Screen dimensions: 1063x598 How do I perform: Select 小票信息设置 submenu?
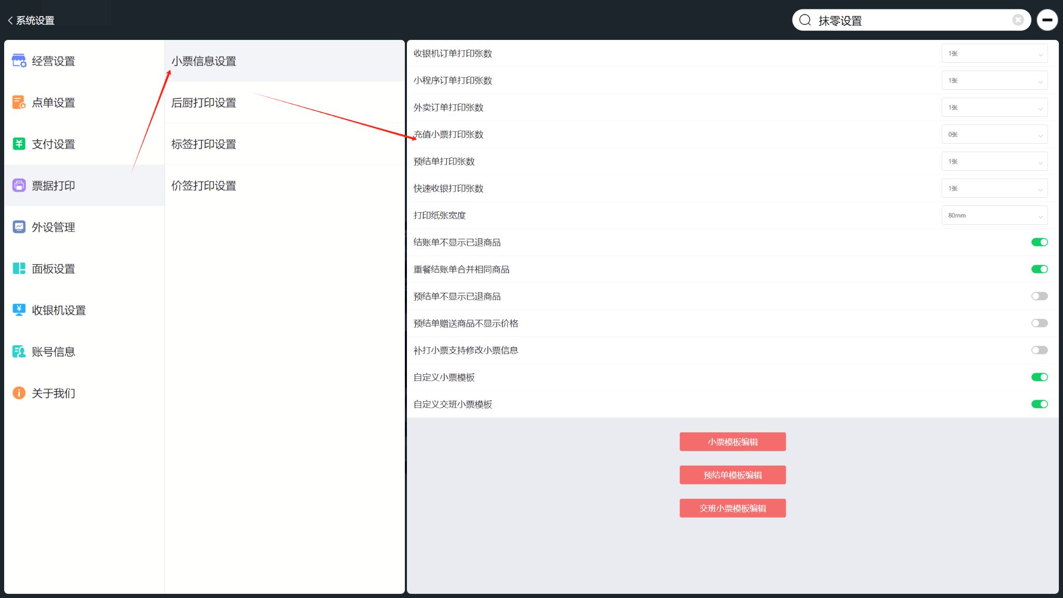[284, 61]
